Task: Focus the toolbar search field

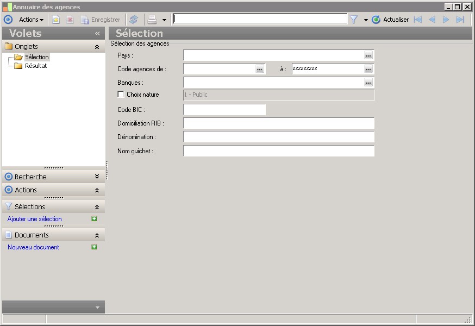Action: (260, 19)
